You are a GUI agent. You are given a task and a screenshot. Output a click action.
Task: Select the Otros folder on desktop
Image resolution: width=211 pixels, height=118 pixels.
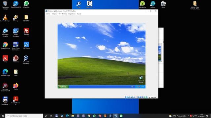[16, 73]
